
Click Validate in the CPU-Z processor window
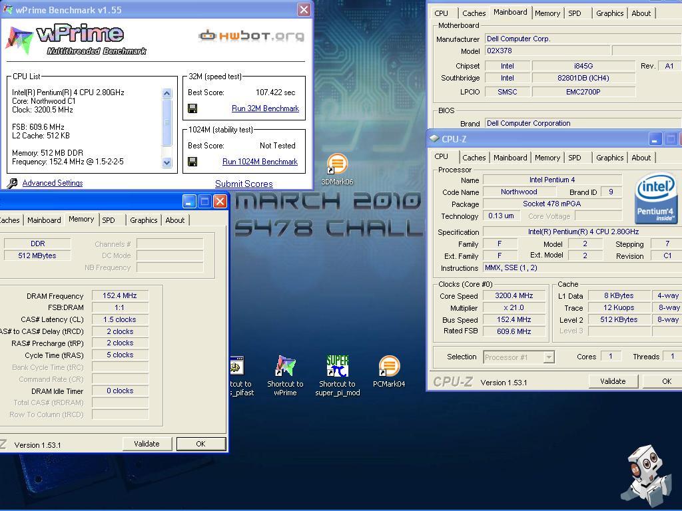pyautogui.click(x=613, y=381)
